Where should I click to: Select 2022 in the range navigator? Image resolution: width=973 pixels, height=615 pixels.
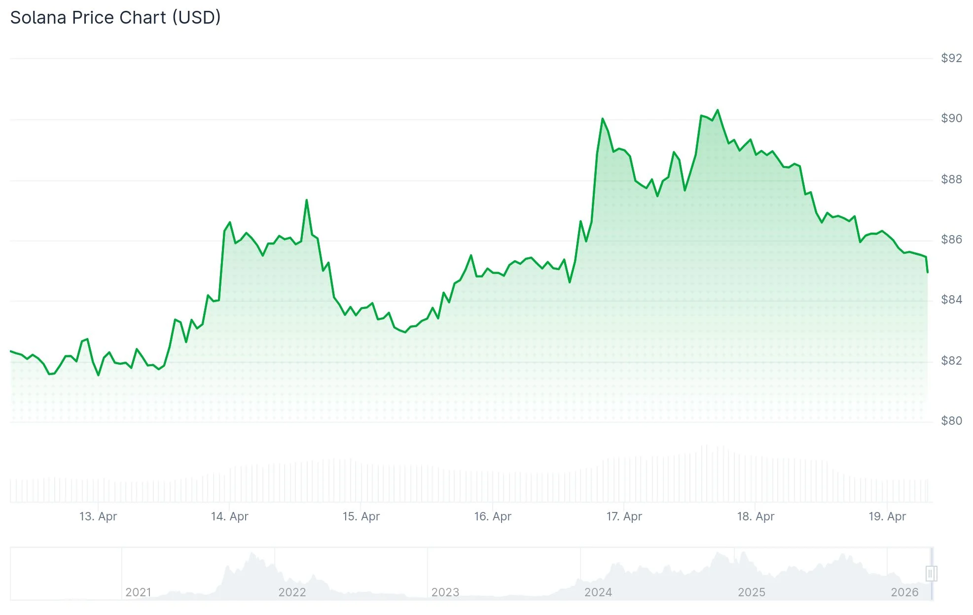[x=292, y=592]
